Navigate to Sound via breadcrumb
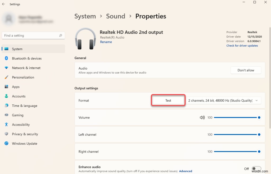Viewport: 271px width, 174px height. (115, 16)
